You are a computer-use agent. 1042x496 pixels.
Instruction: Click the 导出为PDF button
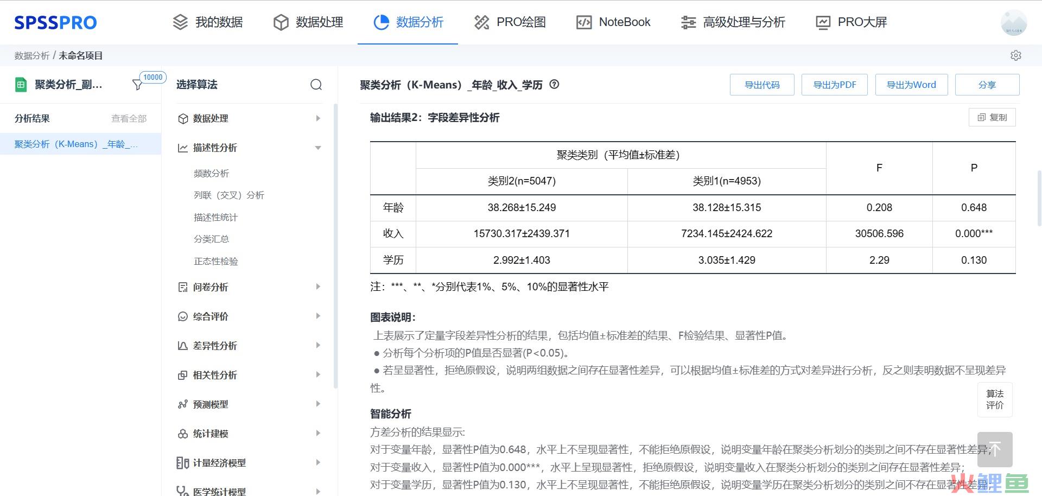[x=835, y=85]
